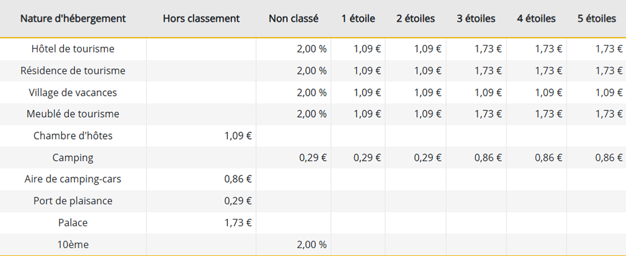Click the "Aire de camping-cars" row label
This screenshot has width=626, height=256.
[73, 179]
